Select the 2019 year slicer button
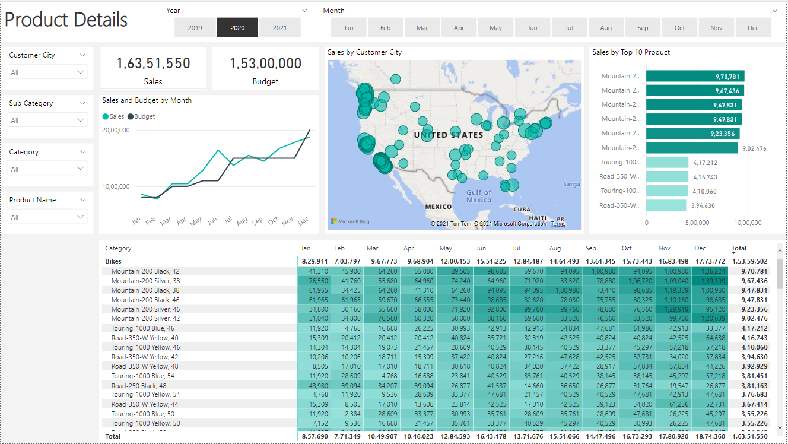 (195, 28)
